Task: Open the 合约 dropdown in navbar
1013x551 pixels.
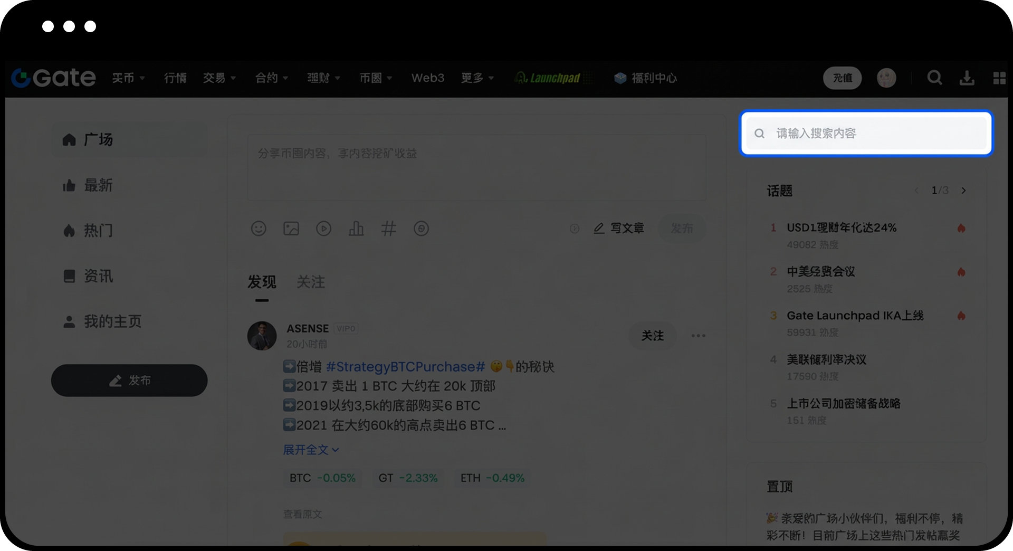Action: [271, 78]
